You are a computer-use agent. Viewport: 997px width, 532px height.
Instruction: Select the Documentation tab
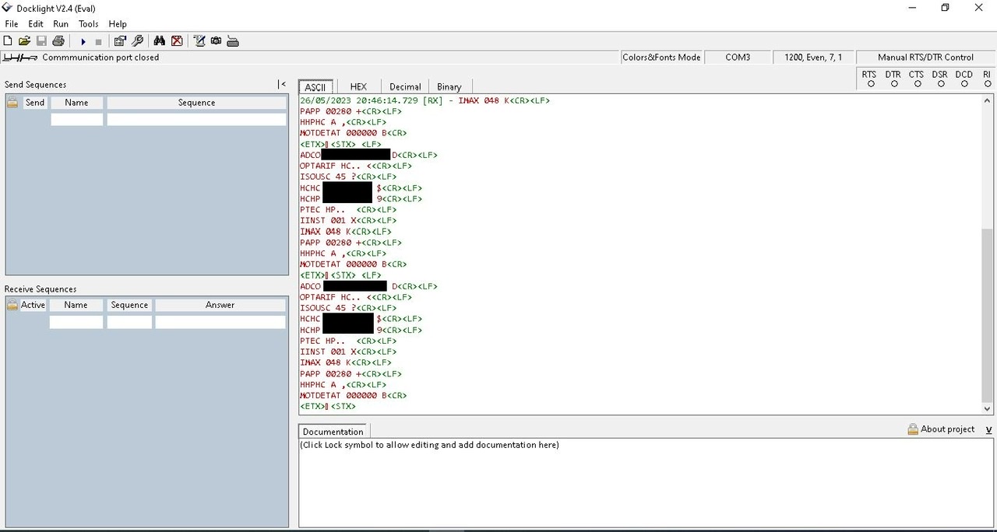(333, 432)
